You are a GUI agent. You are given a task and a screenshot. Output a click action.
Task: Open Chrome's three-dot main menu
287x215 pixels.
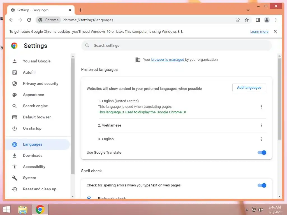coord(276,20)
